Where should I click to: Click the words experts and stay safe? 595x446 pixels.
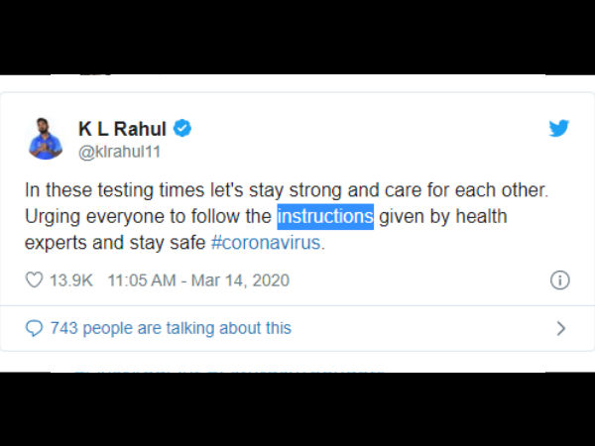tap(115, 243)
